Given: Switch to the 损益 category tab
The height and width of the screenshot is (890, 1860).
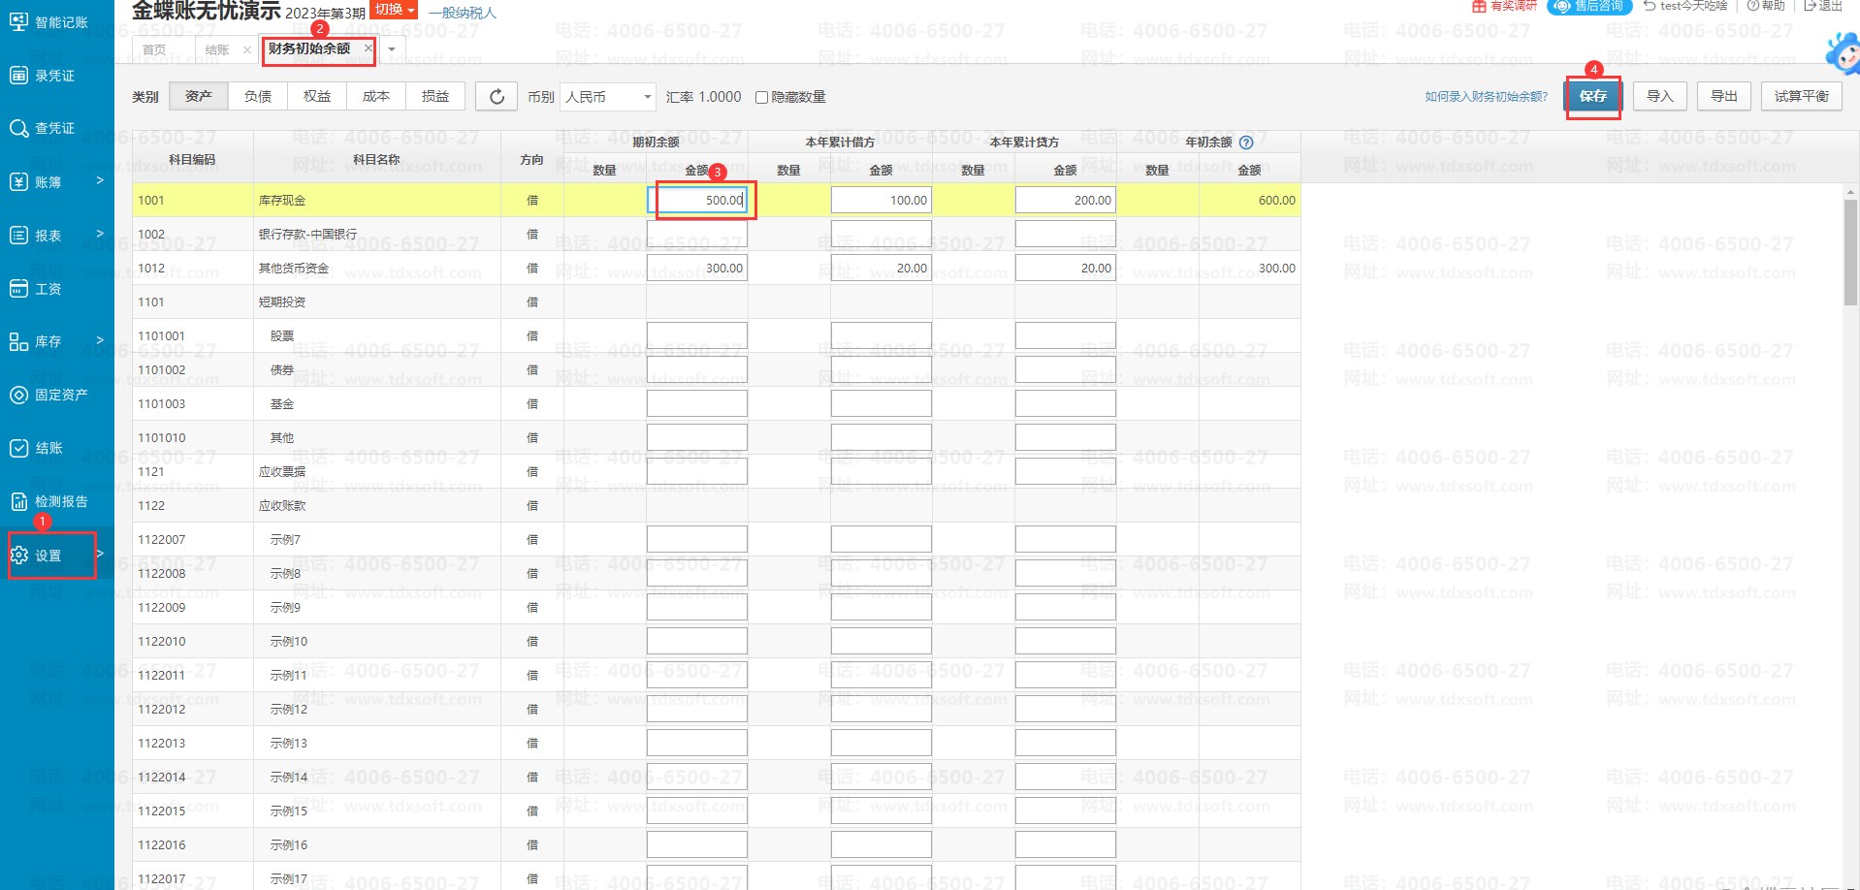Looking at the screenshot, I should [435, 97].
